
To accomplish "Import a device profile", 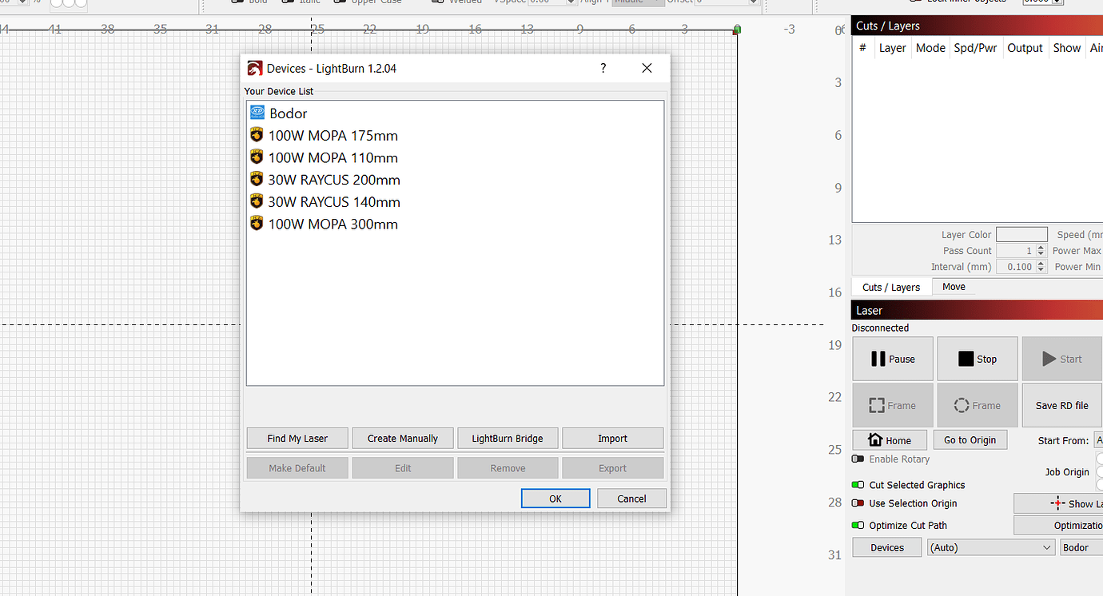I will [x=613, y=438].
